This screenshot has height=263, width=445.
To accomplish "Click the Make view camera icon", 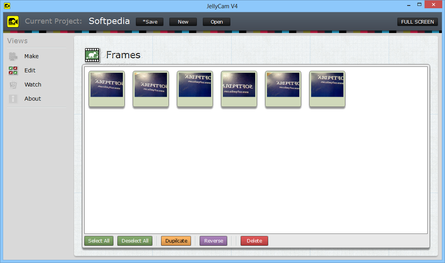I will click(13, 56).
